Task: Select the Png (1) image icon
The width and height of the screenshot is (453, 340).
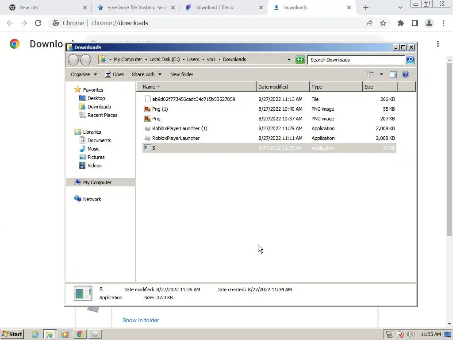Action: point(148,109)
